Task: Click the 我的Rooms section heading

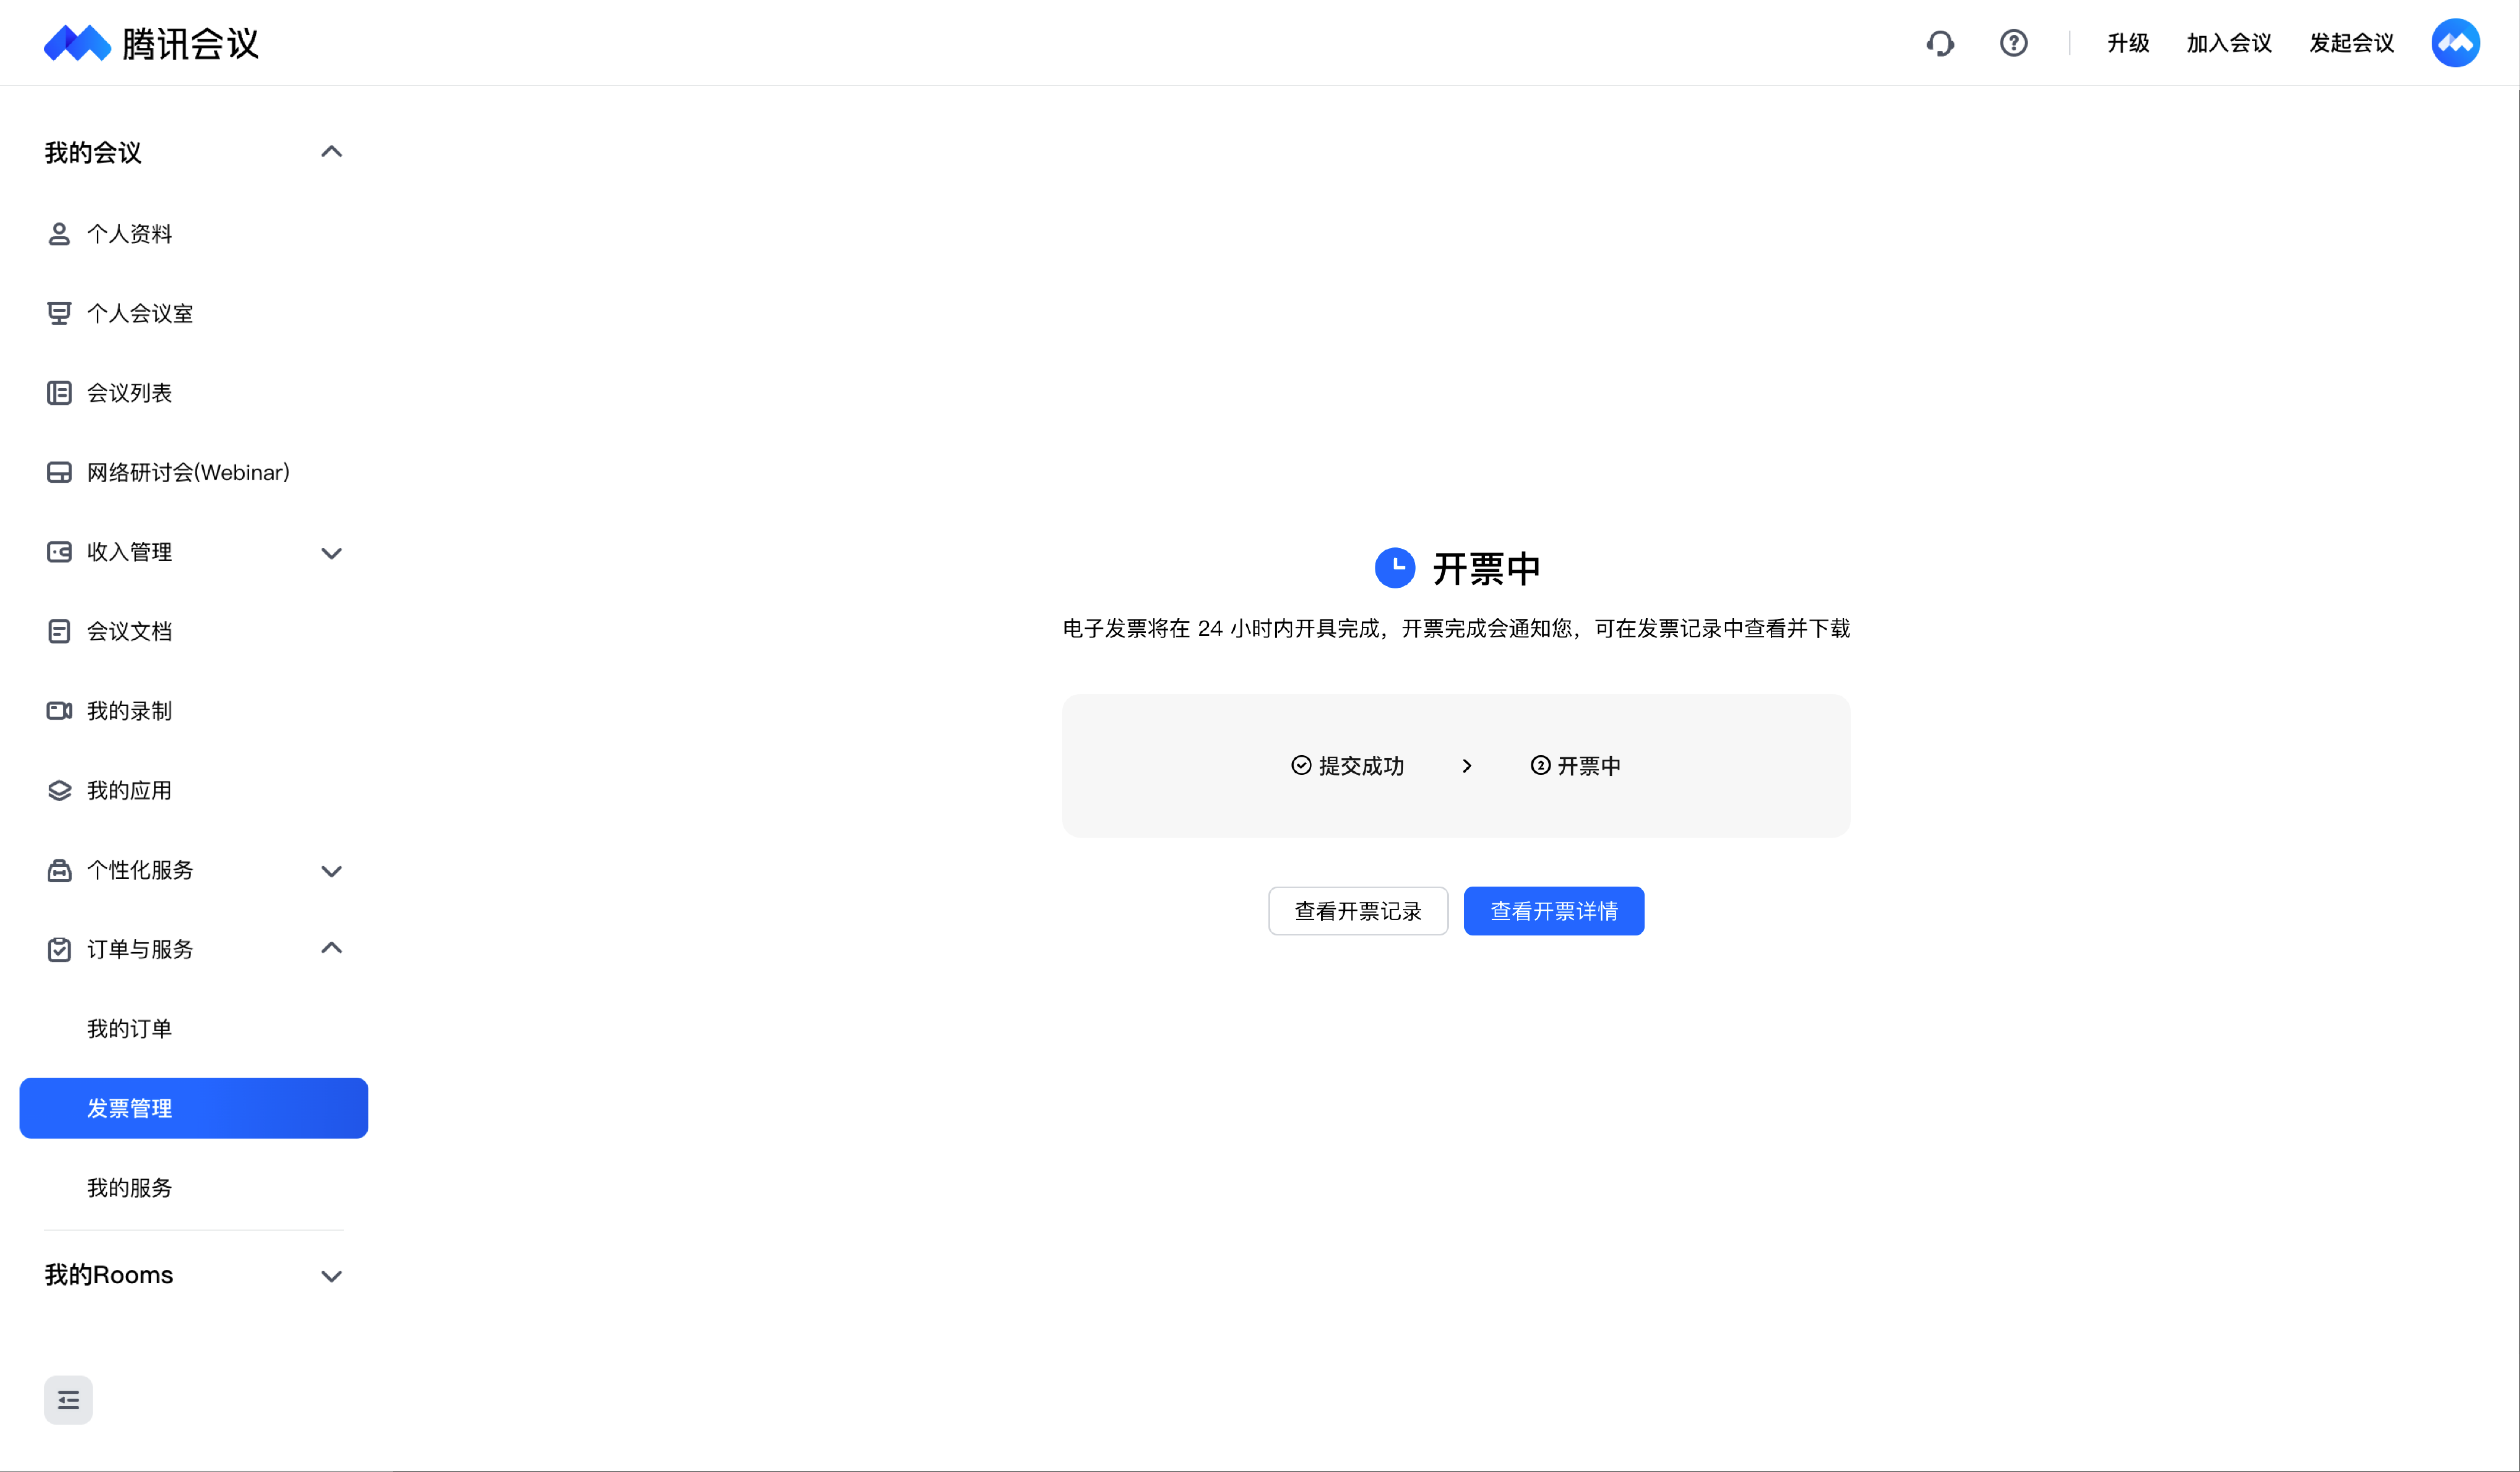Action: [109, 1275]
